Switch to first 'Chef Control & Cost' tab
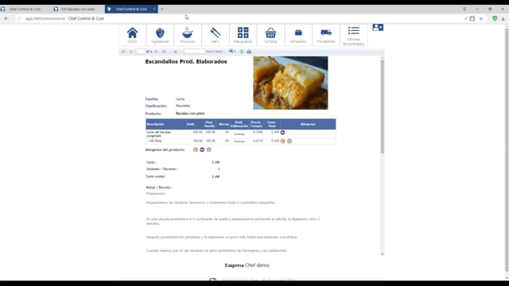 [x=25, y=9]
